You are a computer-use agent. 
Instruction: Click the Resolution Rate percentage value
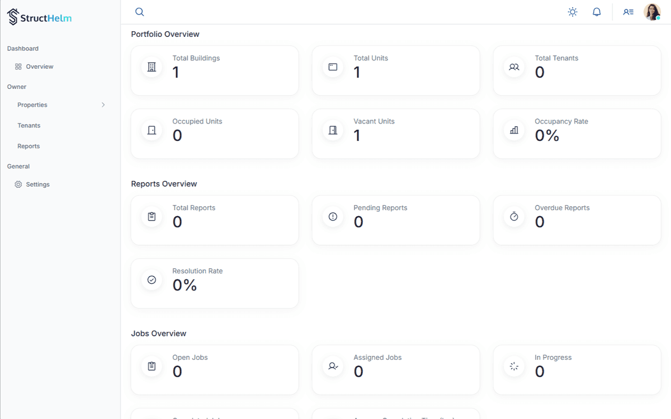(x=184, y=284)
